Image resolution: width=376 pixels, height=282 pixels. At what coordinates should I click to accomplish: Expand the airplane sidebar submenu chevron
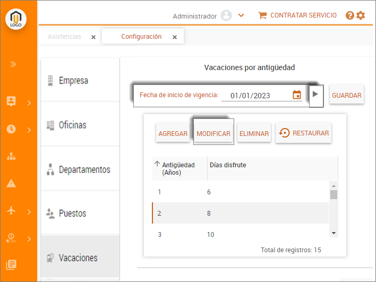pyautogui.click(x=29, y=211)
